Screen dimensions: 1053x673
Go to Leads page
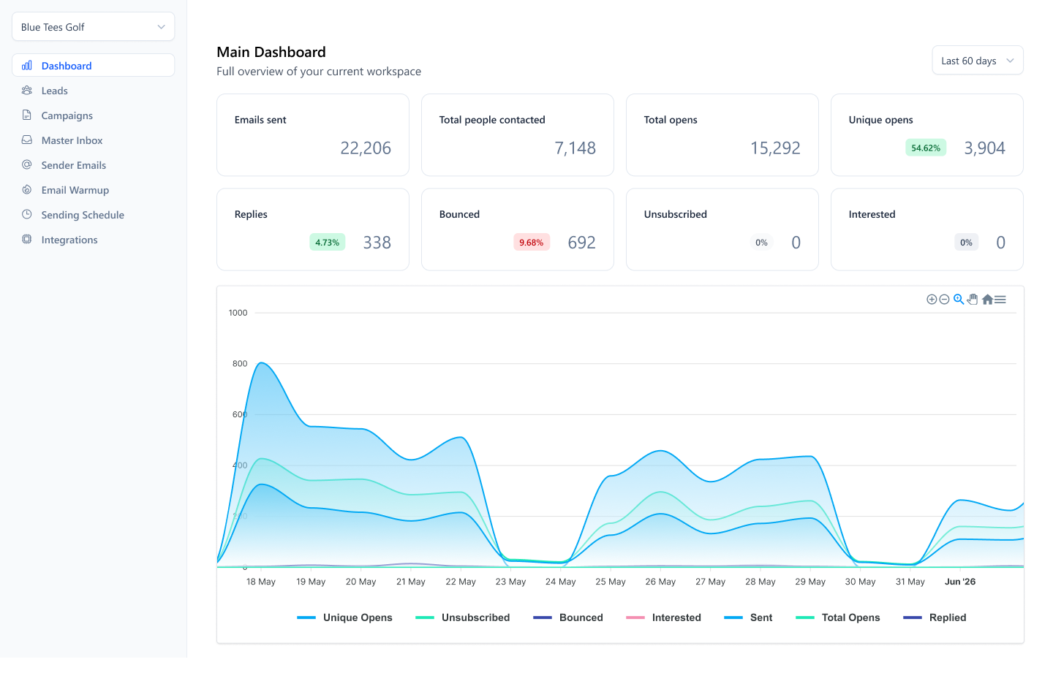pos(93,91)
